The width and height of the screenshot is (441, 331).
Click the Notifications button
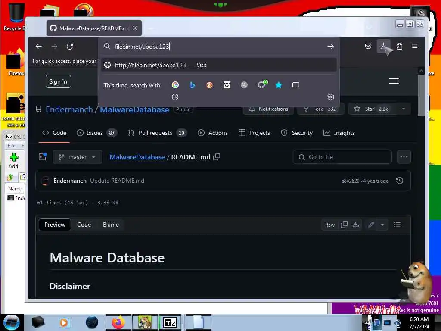pos(268,109)
